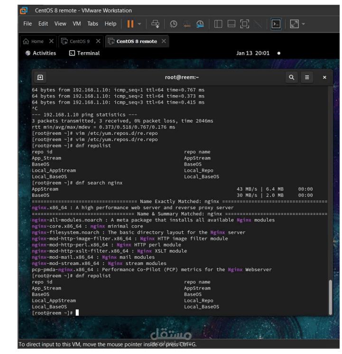Image resolution: width=342 pixels, height=354 pixels.
Task: Open the power options dropdown arrow
Action: click(x=139, y=24)
